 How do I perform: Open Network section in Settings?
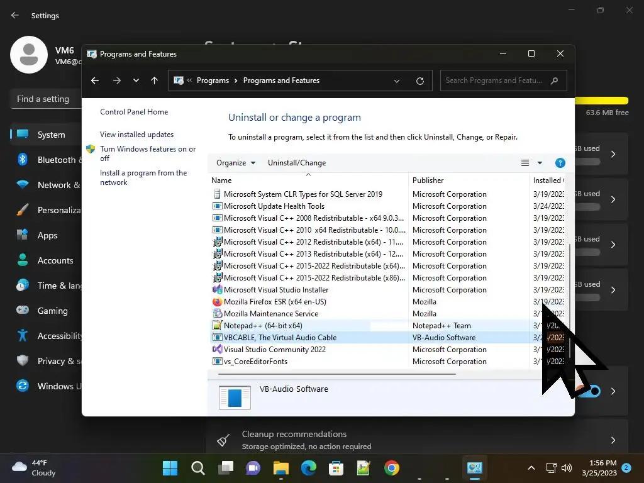(x=46, y=185)
